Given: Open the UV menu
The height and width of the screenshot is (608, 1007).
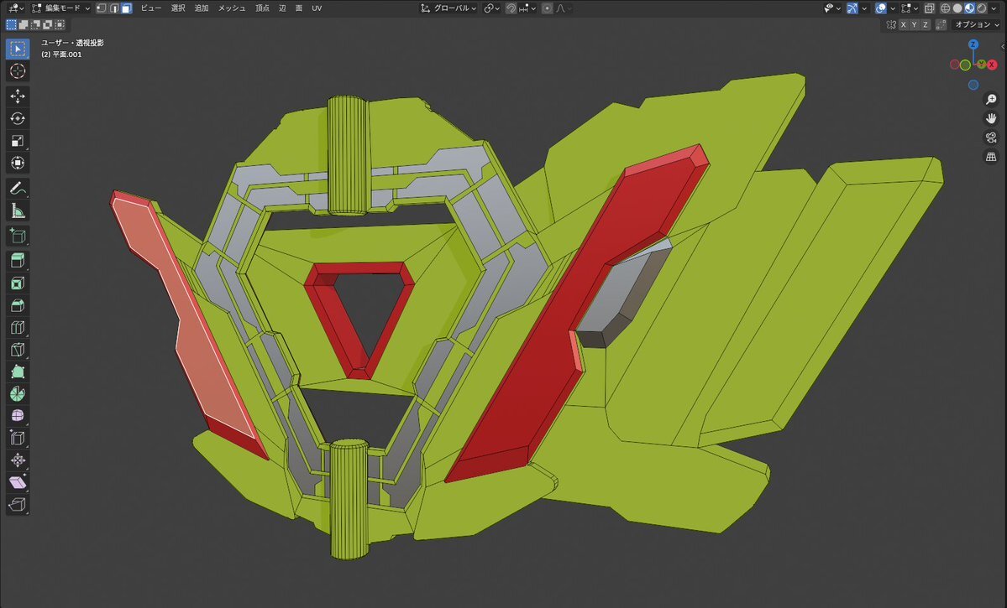Looking at the screenshot, I should click(317, 8).
